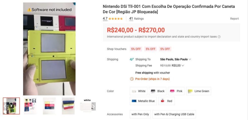Claim the first 5% OFF voucher
Screen dimensions: 248x120
(136, 49)
